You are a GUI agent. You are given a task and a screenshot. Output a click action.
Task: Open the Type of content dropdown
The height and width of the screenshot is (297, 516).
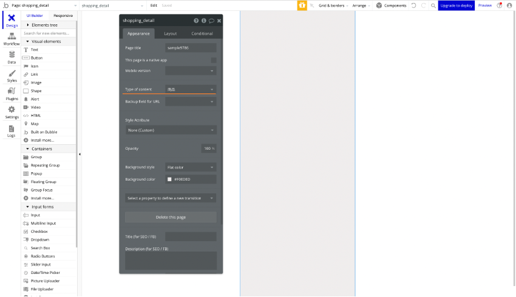click(191, 89)
